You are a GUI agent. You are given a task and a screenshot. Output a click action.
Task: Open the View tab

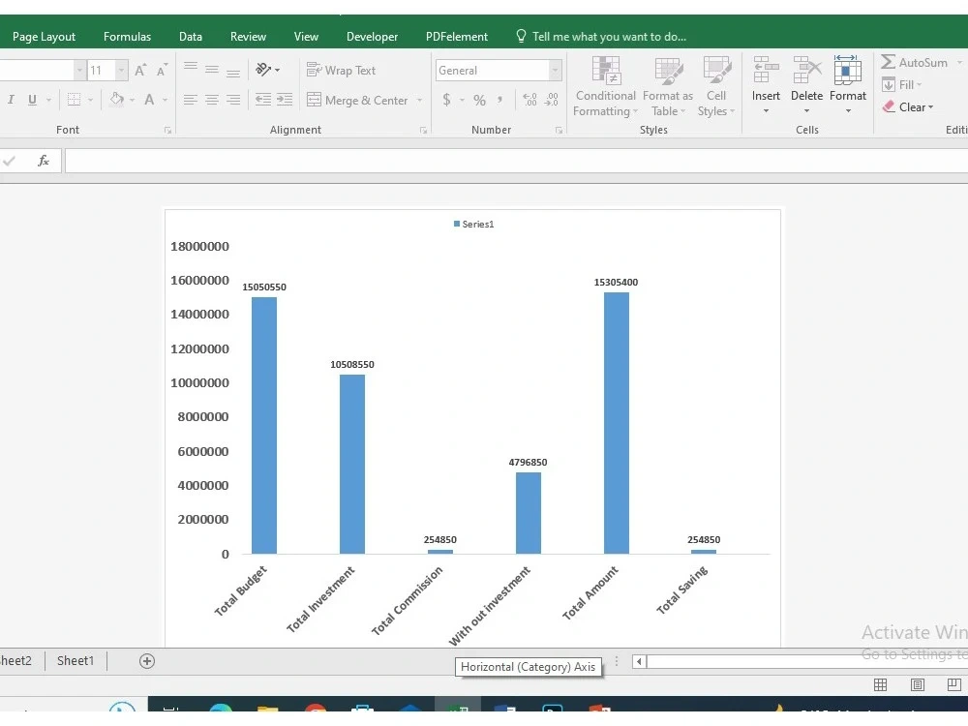pos(306,37)
